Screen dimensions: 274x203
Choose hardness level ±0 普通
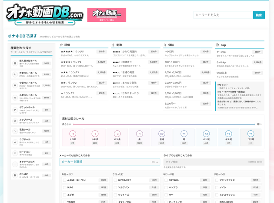pos(162,137)
